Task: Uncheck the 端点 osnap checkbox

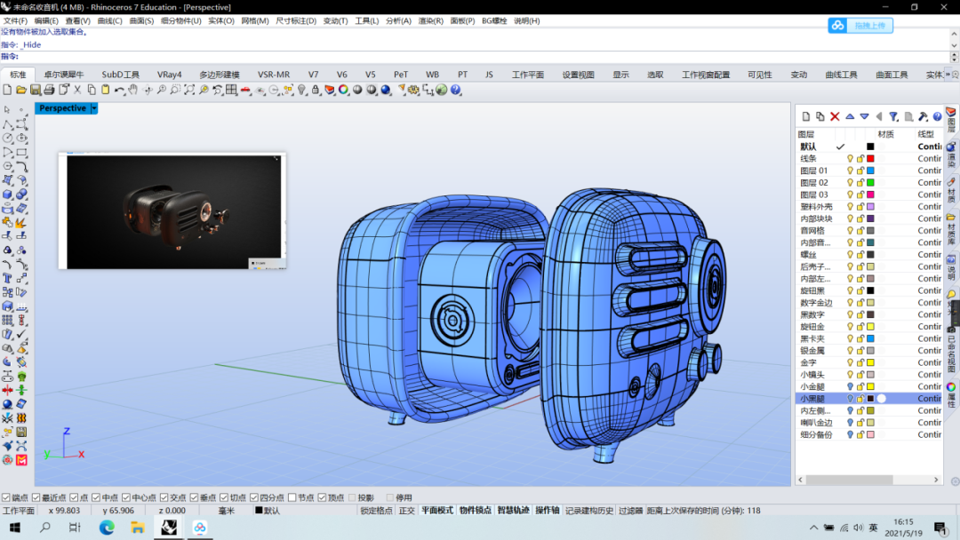Action: tap(7, 498)
